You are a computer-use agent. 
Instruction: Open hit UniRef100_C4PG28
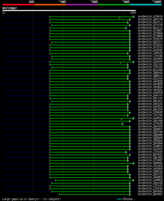coord(150,53)
